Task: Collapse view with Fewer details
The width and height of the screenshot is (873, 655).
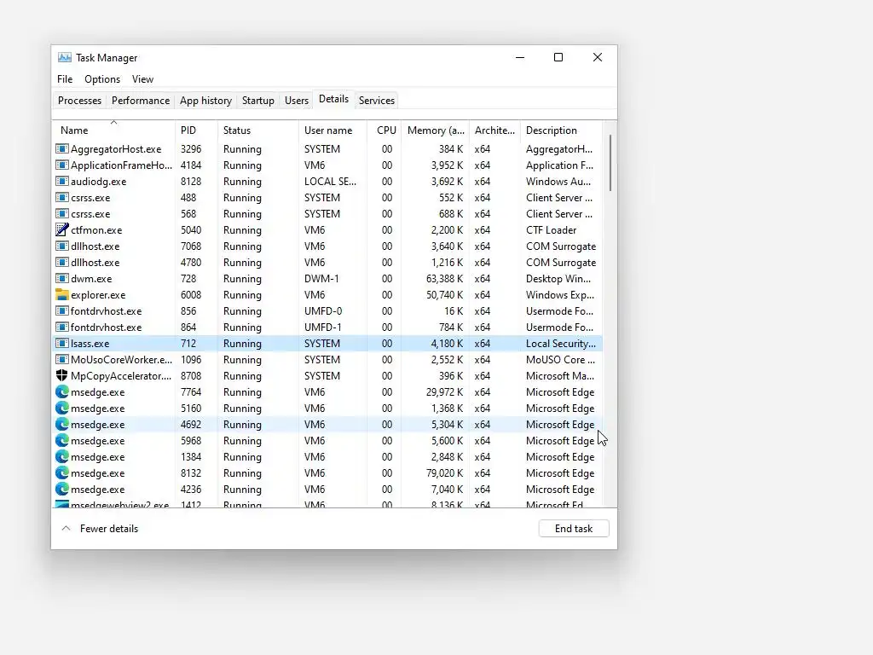Action: [x=100, y=529]
